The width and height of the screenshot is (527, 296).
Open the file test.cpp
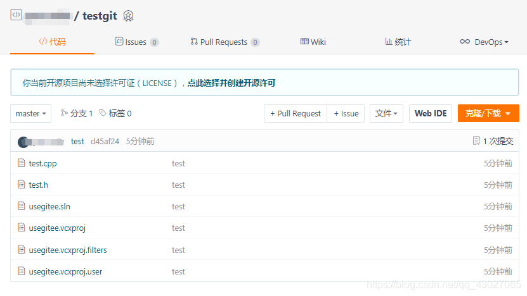point(42,164)
